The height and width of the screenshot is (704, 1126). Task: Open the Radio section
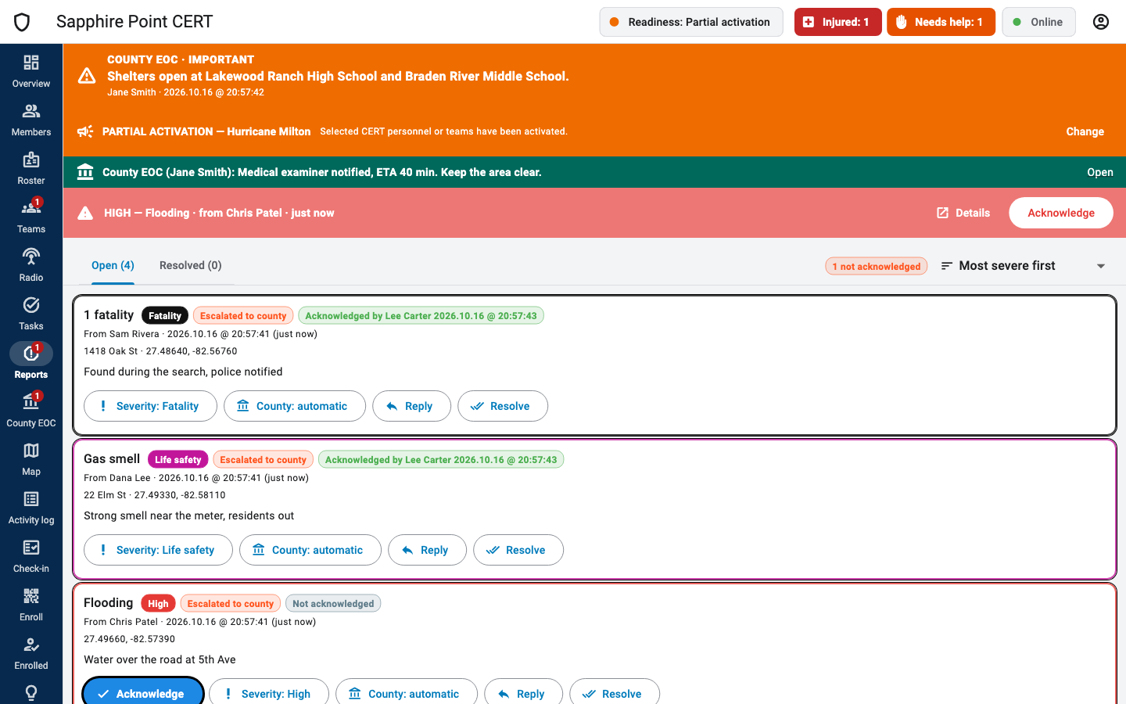click(x=31, y=265)
